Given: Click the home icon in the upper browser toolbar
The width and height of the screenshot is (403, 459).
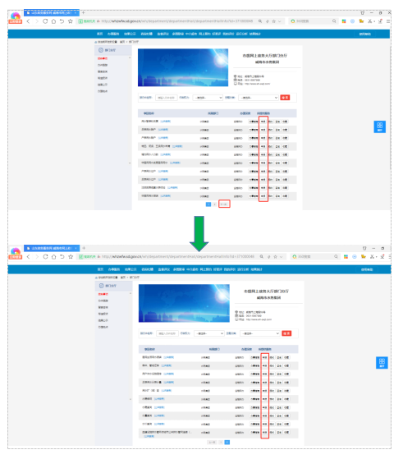Looking at the screenshot, I should pos(53,21).
